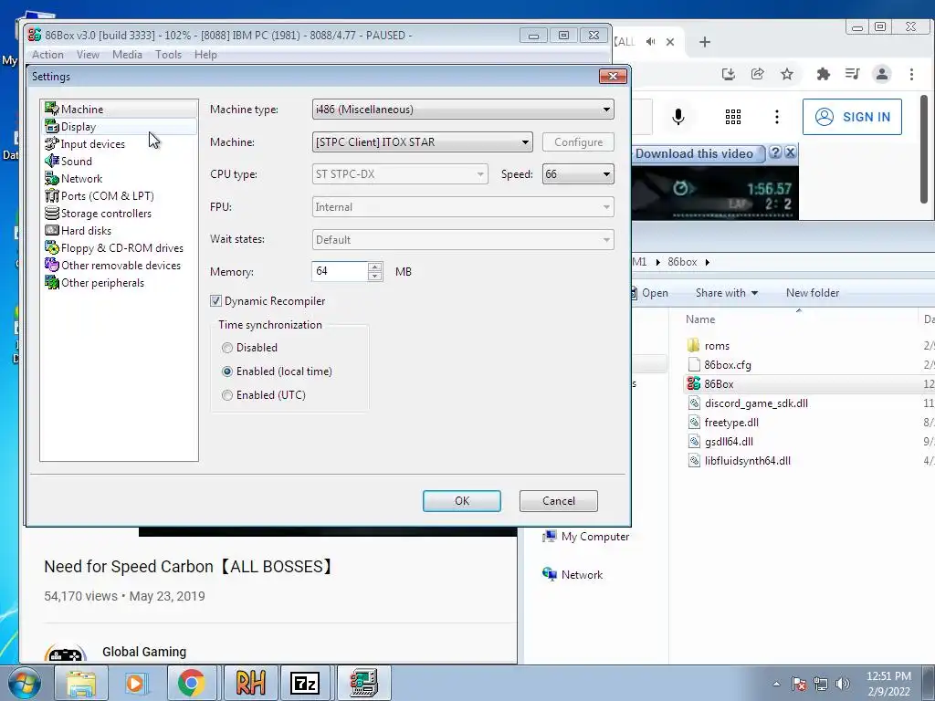Open Chrome extensions puzzle icon
Screen dimensions: 935x701
click(824, 74)
